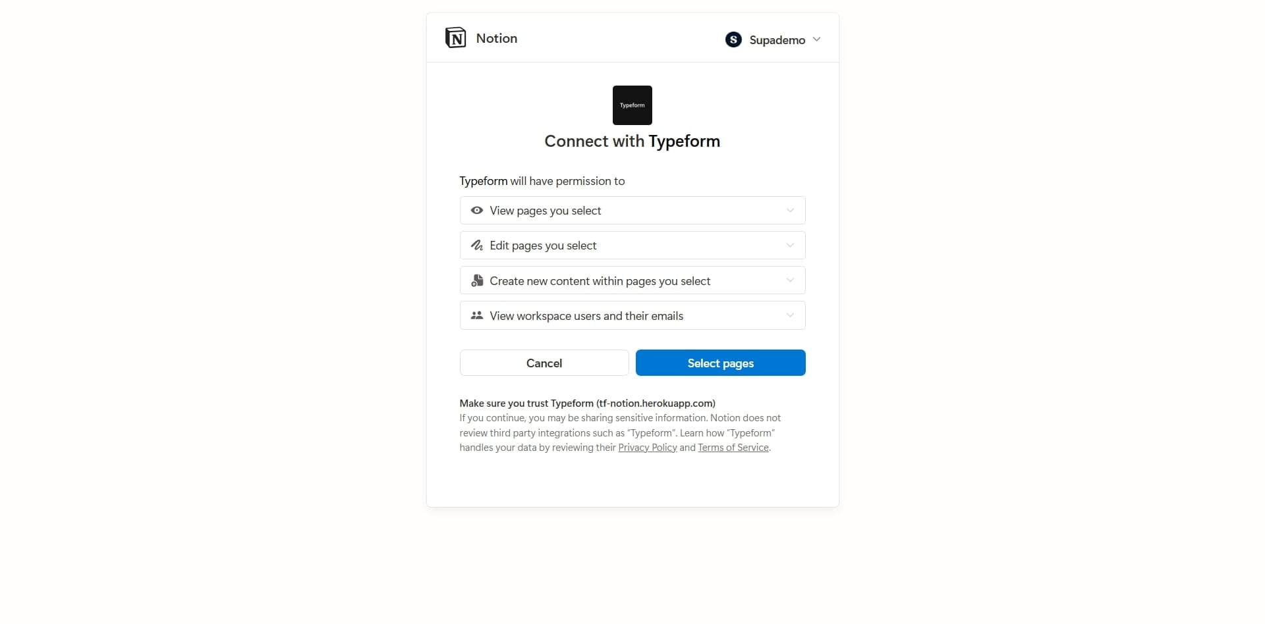Click the 'Make sure you trust Typeform' notice
1265x624 pixels.
pyautogui.click(x=587, y=403)
